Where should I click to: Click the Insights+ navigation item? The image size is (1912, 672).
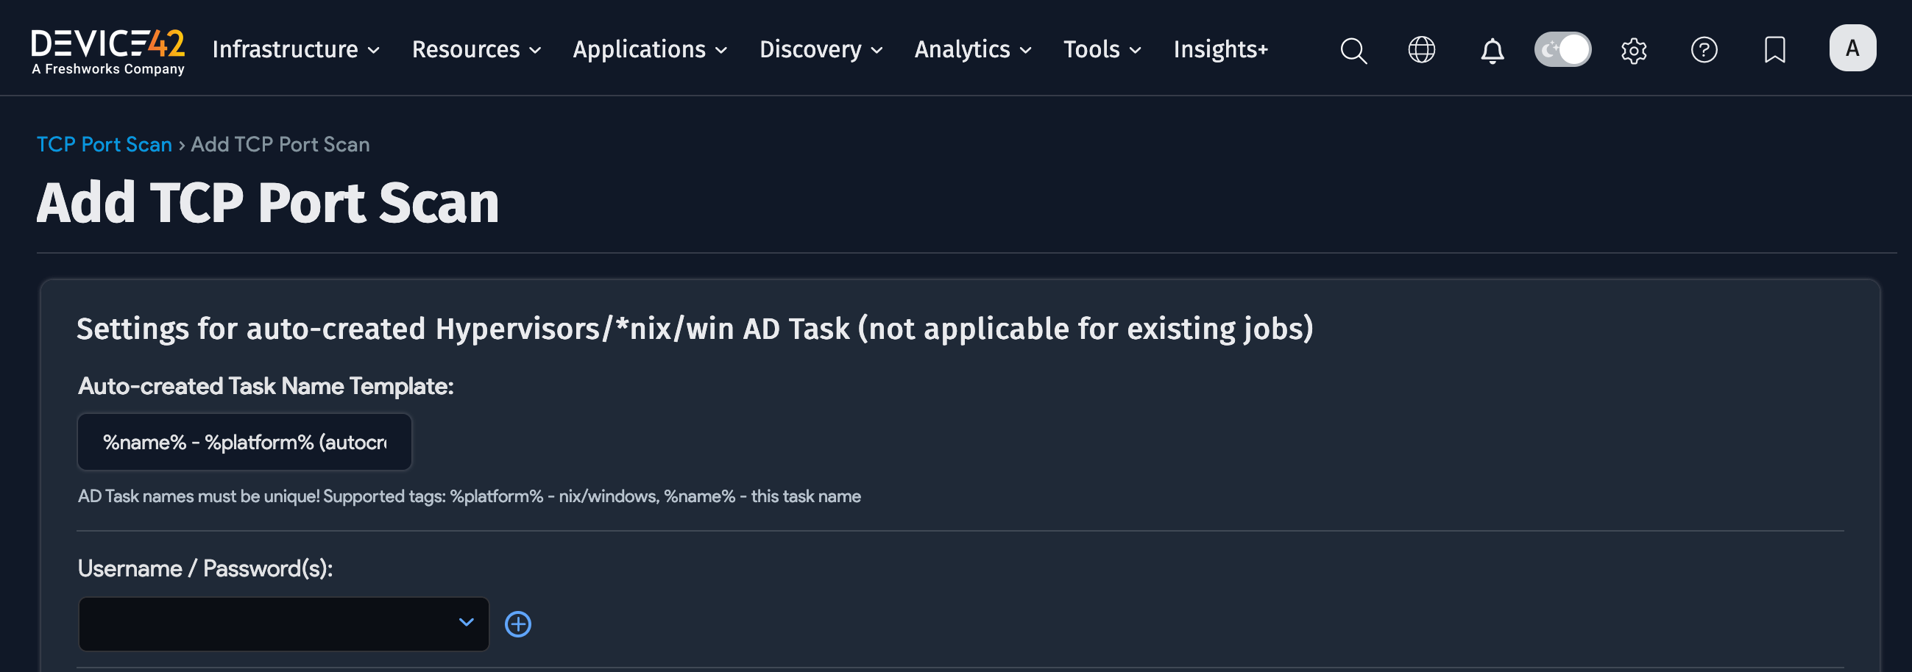(x=1219, y=51)
